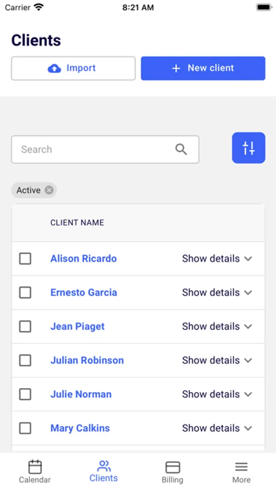Viewport: 276px width, 490px height.
Task: Create a New client
Action: click(203, 68)
